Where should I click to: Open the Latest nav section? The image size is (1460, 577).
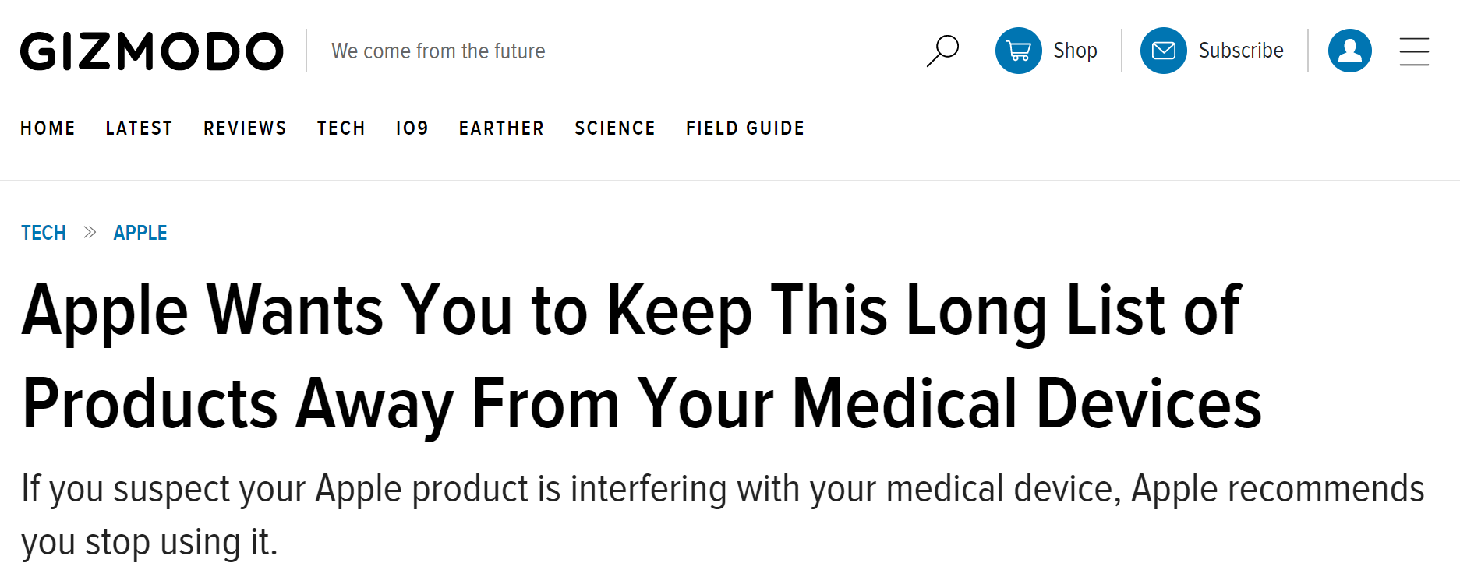[139, 128]
